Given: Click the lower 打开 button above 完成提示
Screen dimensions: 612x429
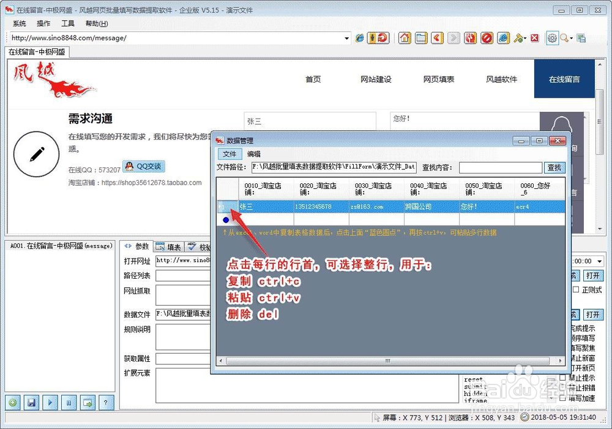Looking at the screenshot, I should click(x=593, y=315).
